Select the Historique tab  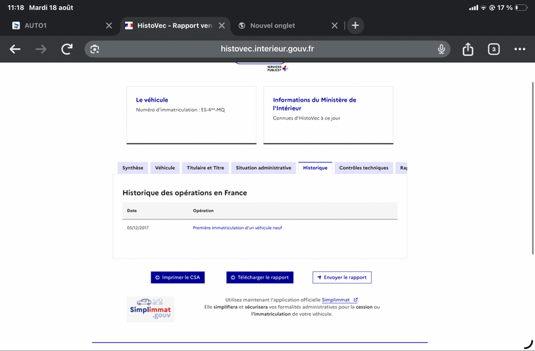pos(315,168)
